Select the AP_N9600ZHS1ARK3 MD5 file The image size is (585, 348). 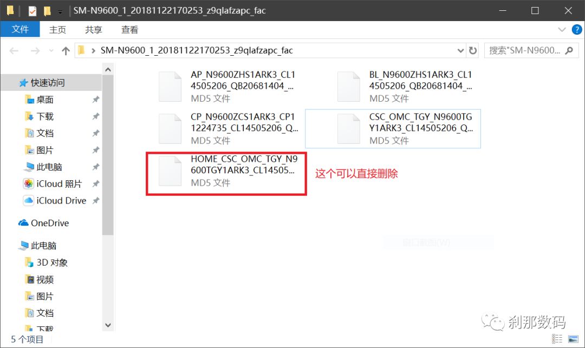pos(227,87)
